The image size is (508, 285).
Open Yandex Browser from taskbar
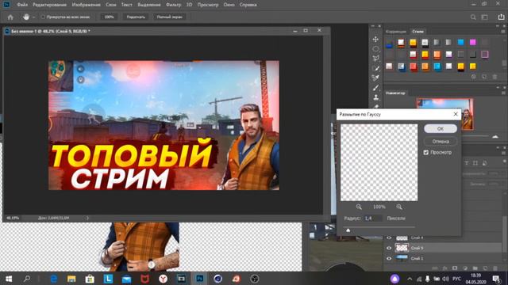click(163, 279)
